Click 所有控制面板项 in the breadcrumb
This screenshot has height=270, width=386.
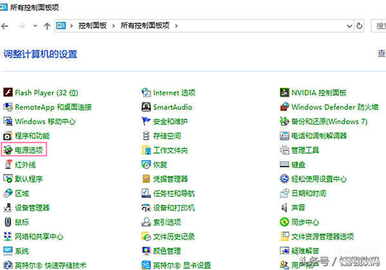(145, 26)
